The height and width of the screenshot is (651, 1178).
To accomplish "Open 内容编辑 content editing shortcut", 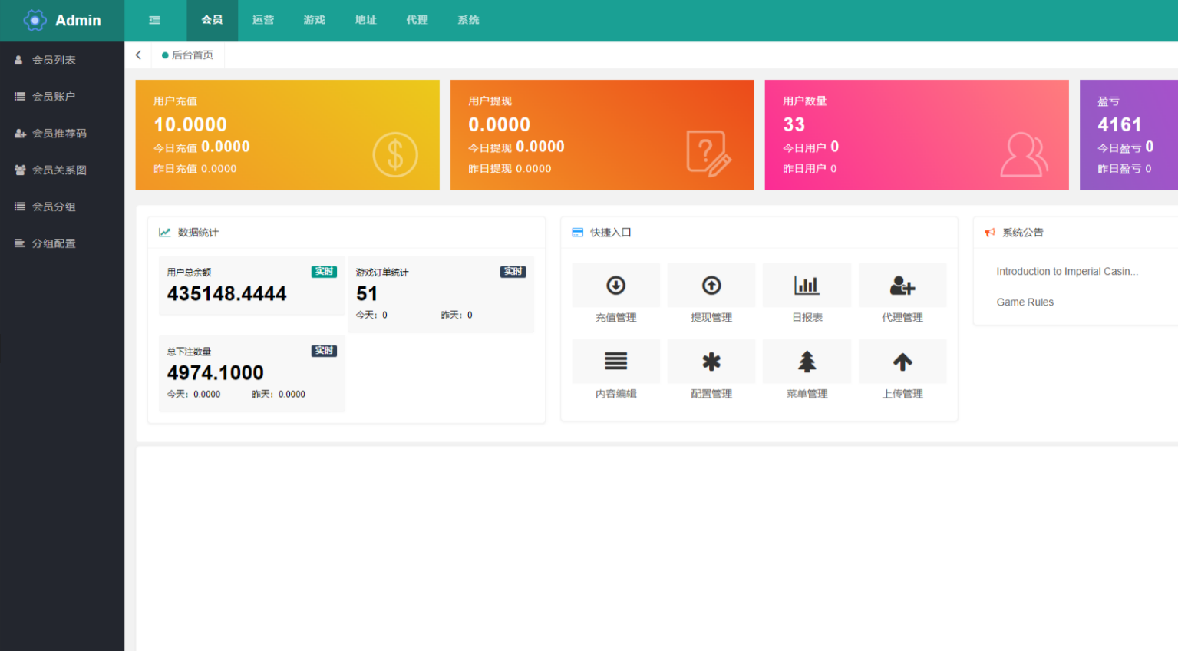I will [x=615, y=361].
